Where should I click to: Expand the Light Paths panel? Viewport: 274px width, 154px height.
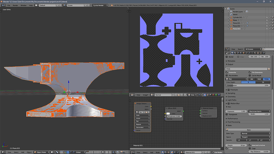(232, 100)
